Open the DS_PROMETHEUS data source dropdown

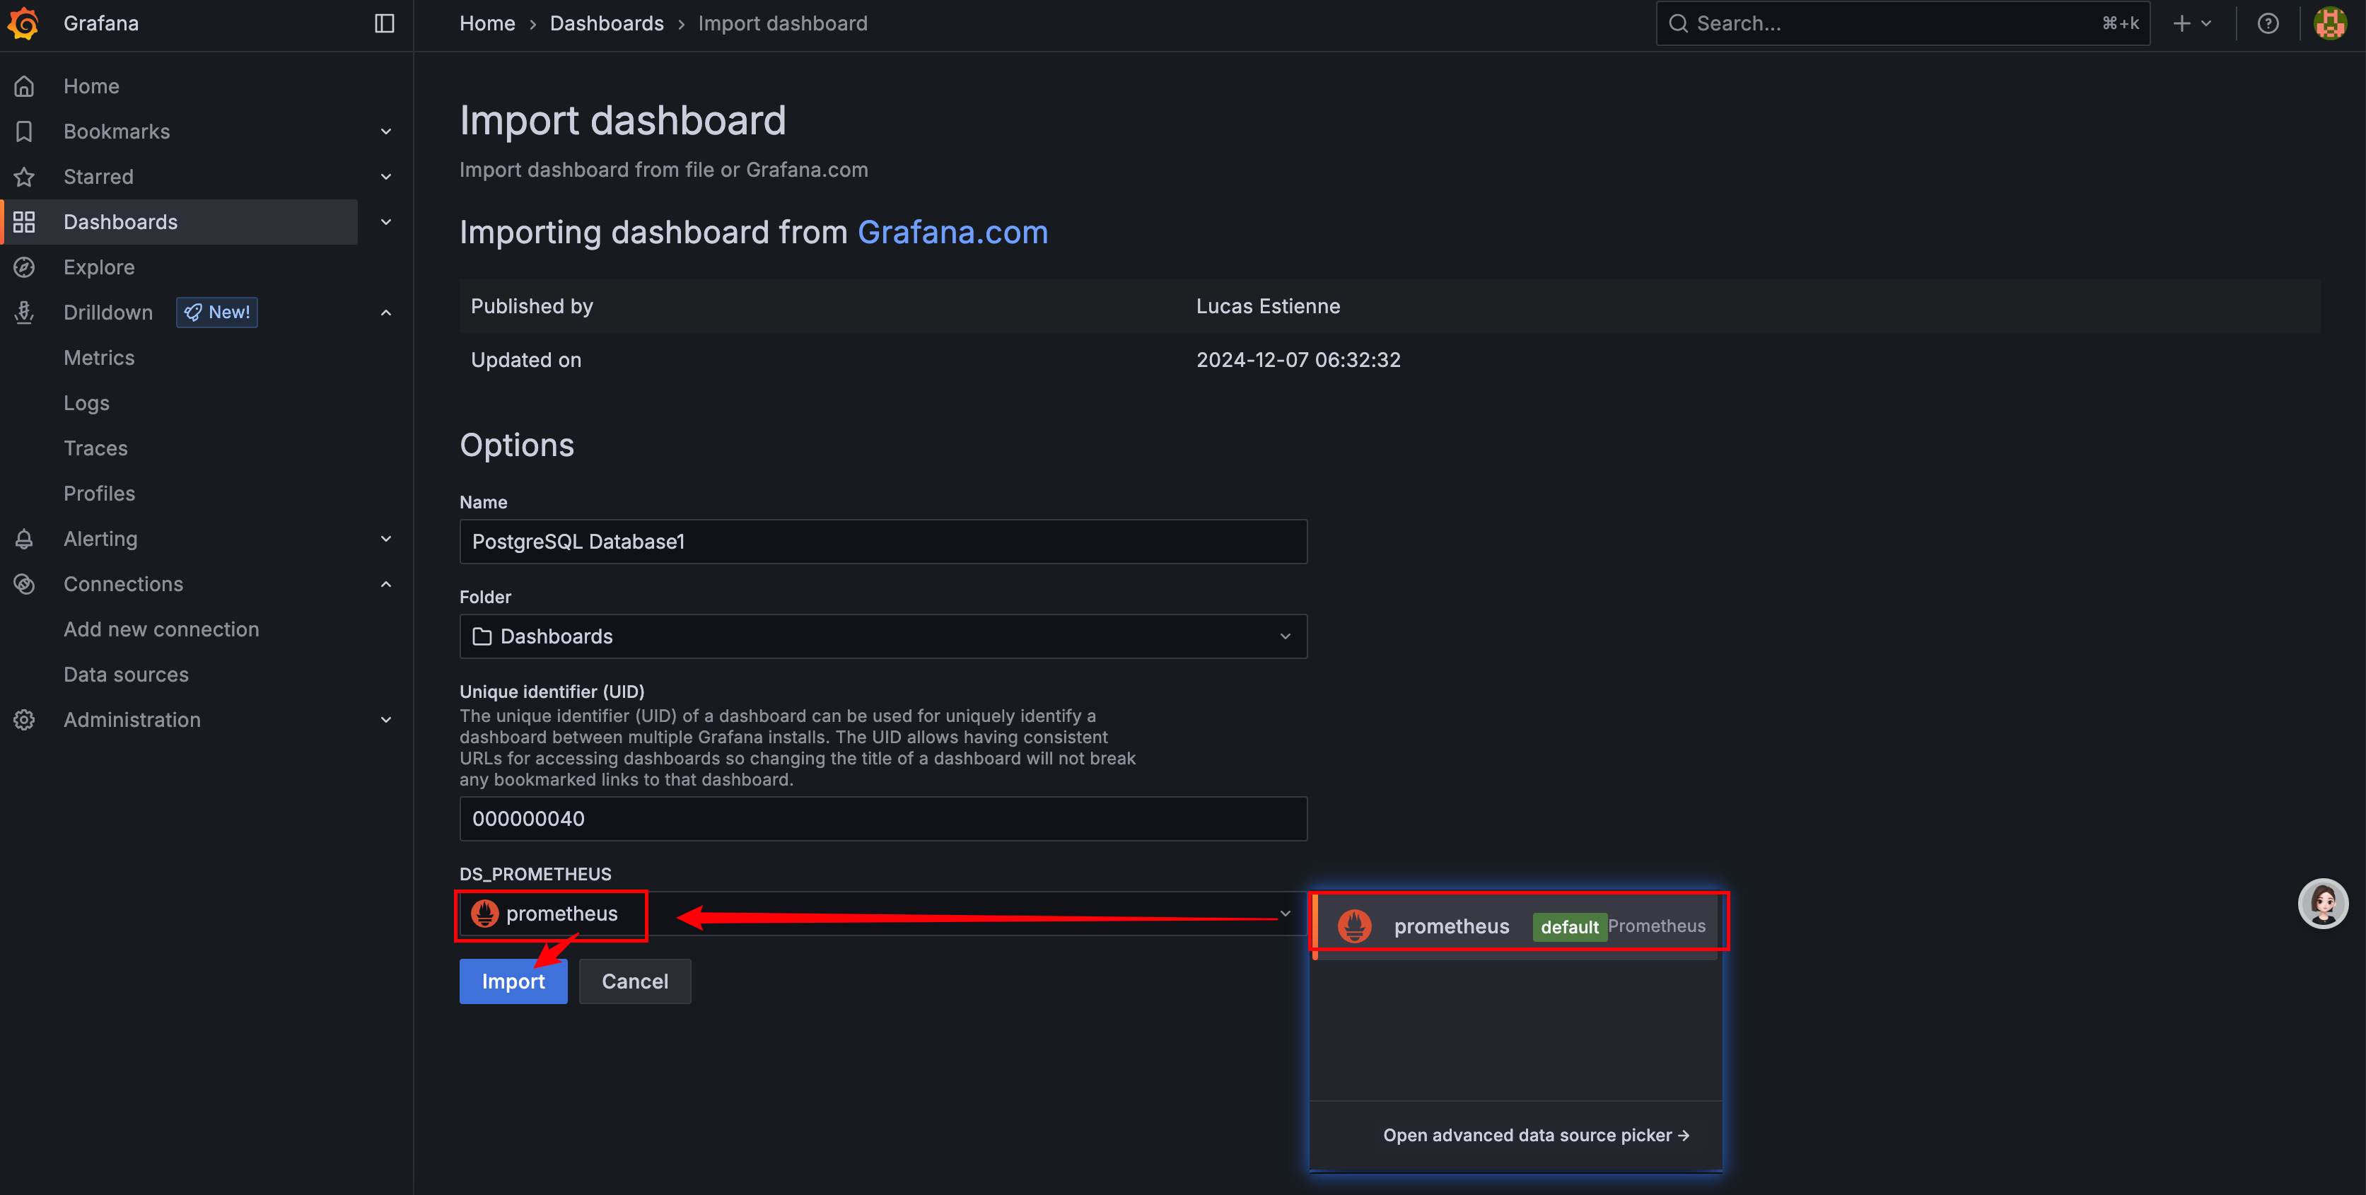click(882, 914)
